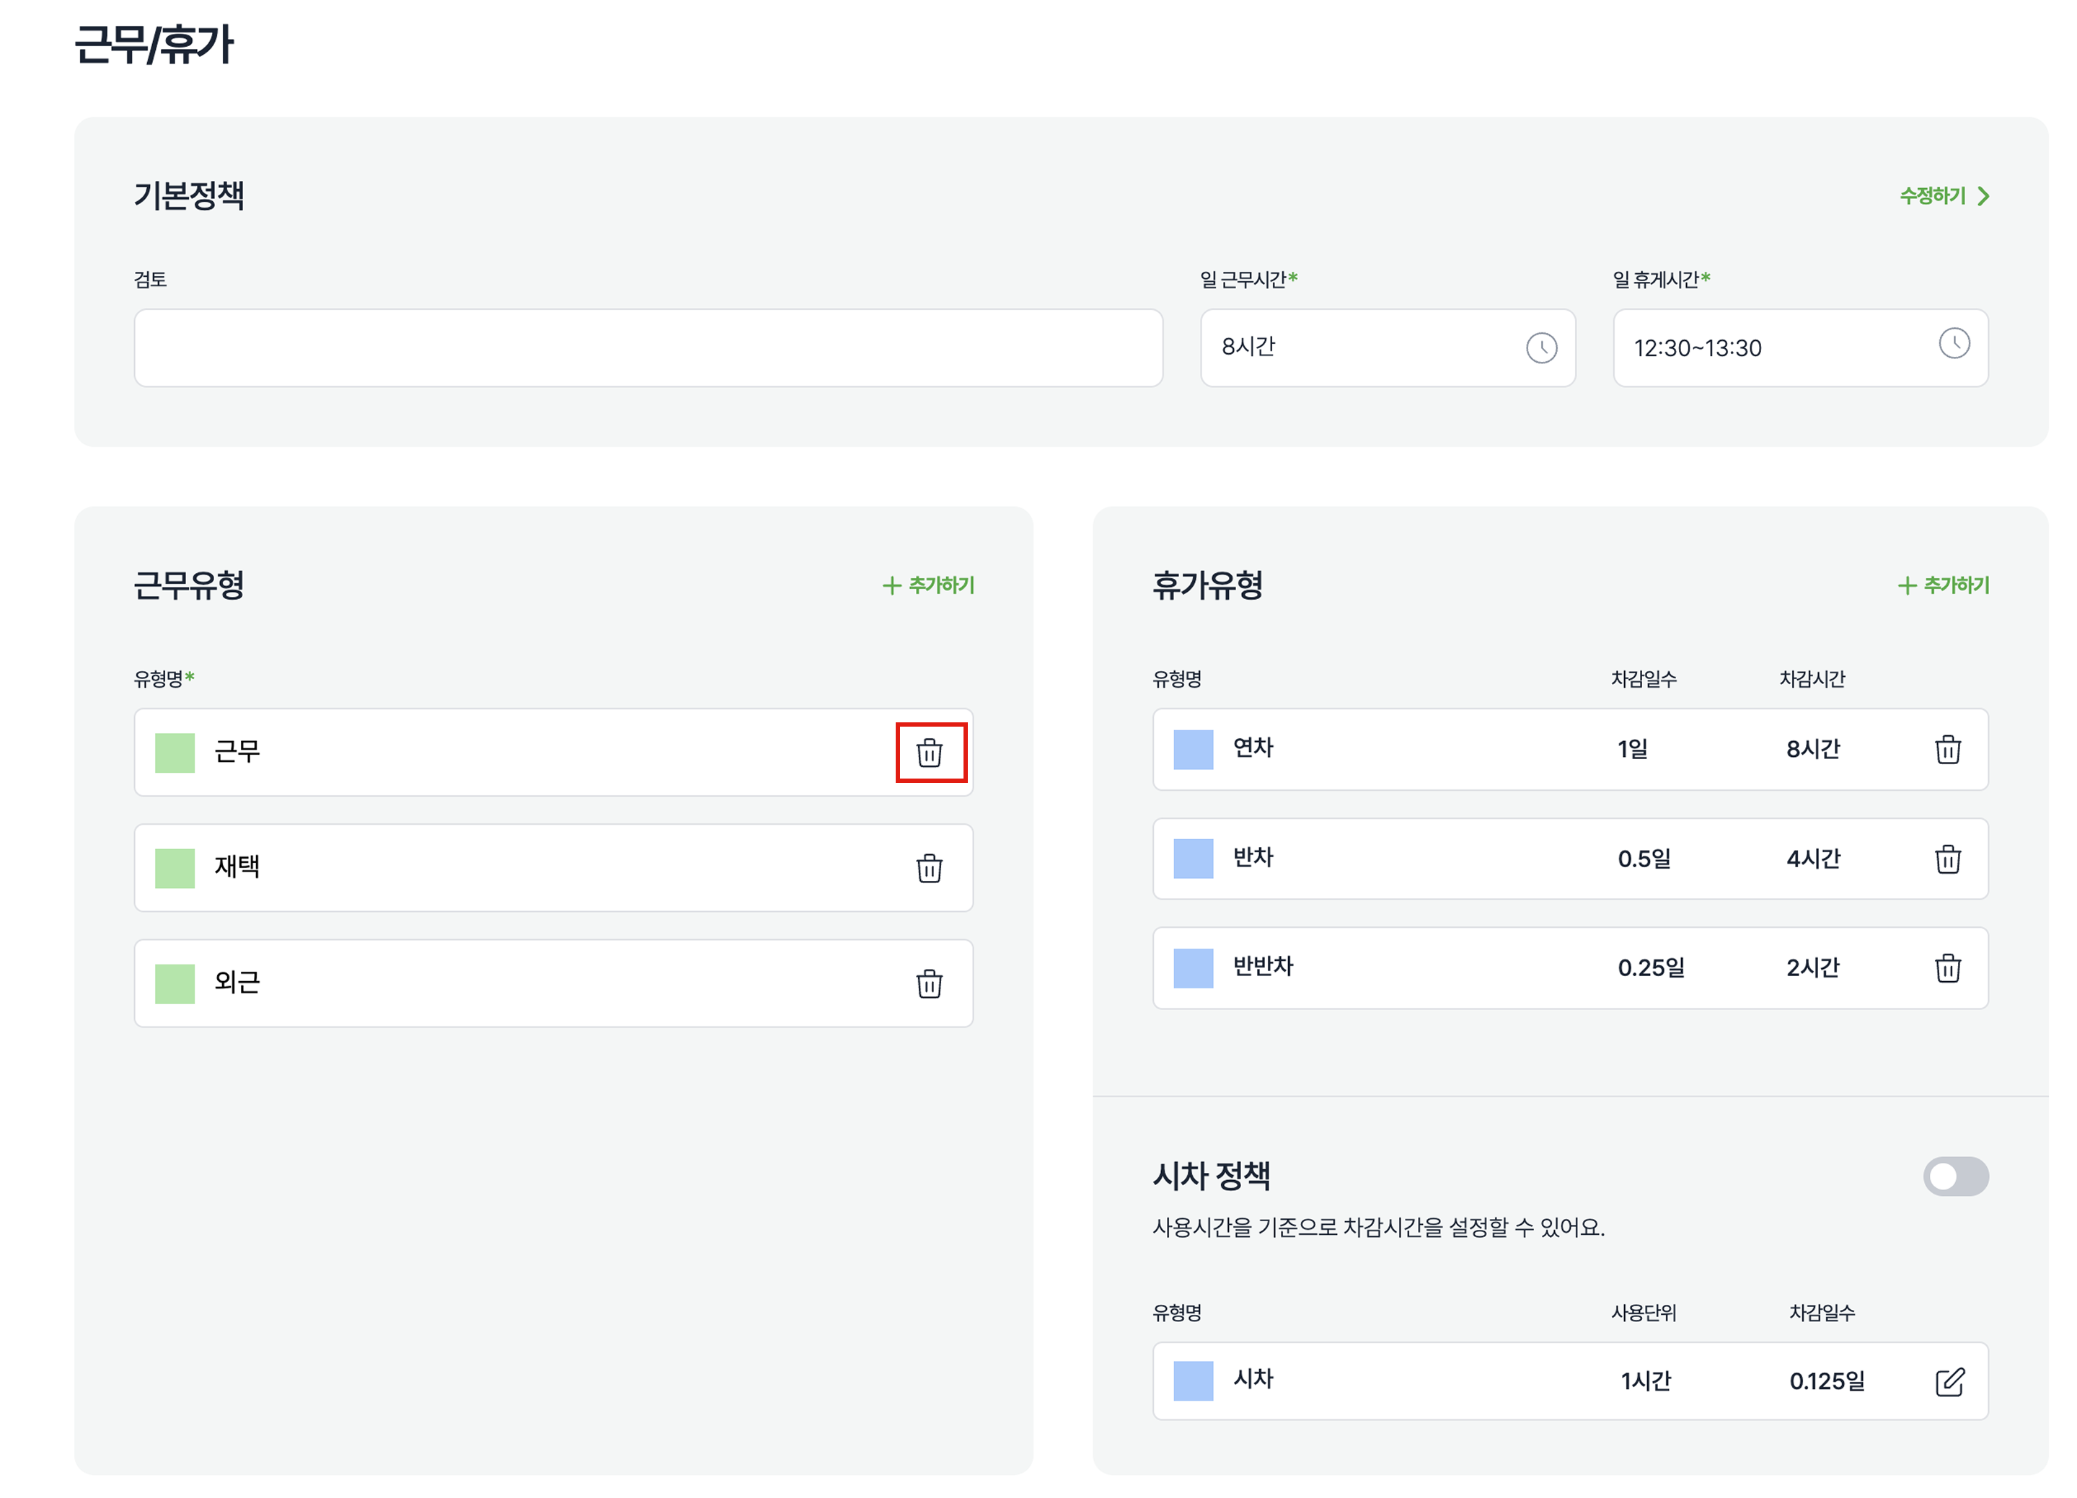This screenshot has width=2077, height=1498.
Task: Delete the 반차 leave type
Action: (x=1948, y=859)
